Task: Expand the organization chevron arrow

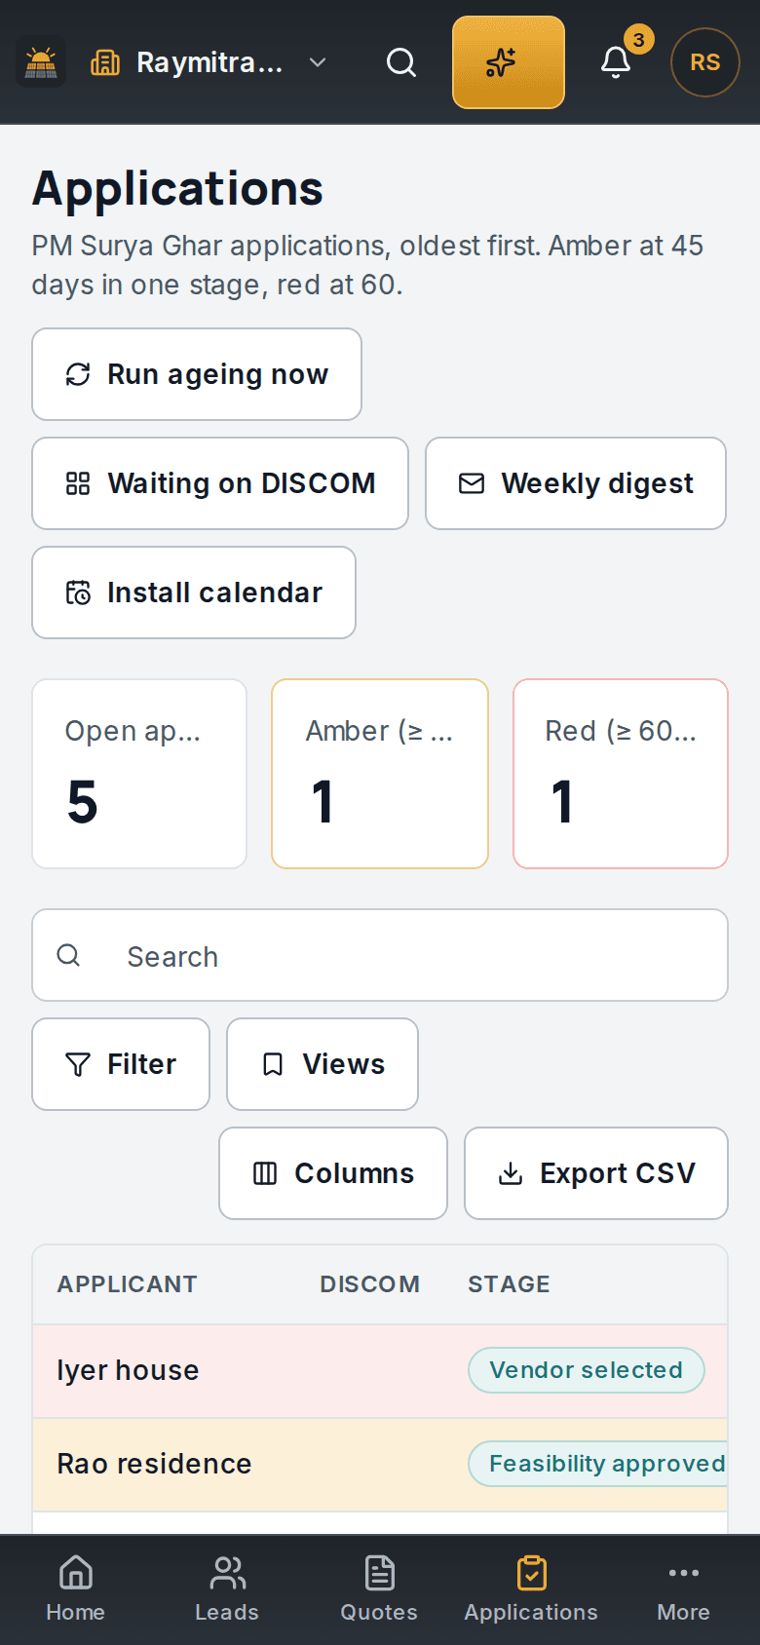Action: (x=318, y=62)
